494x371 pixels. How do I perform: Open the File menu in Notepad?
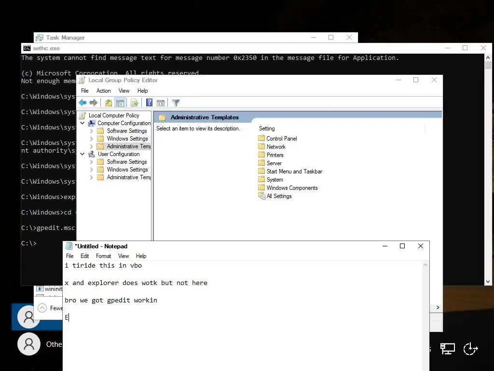tap(69, 256)
